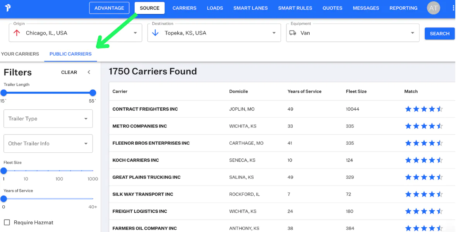Viewport: 456px width, 232px height.
Task: Click the Trailer Length maximum slider handle
Action: [93, 93]
